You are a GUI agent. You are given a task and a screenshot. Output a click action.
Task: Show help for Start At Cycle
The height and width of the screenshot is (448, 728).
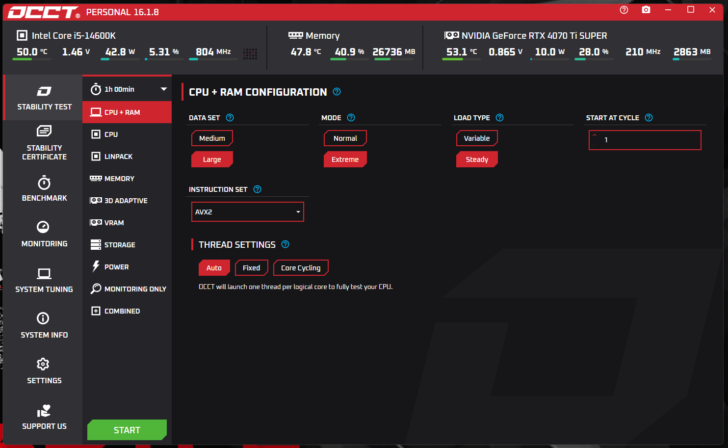pos(649,118)
